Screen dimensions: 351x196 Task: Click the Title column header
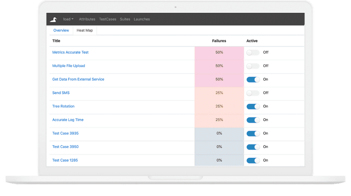click(x=56, y=41)
